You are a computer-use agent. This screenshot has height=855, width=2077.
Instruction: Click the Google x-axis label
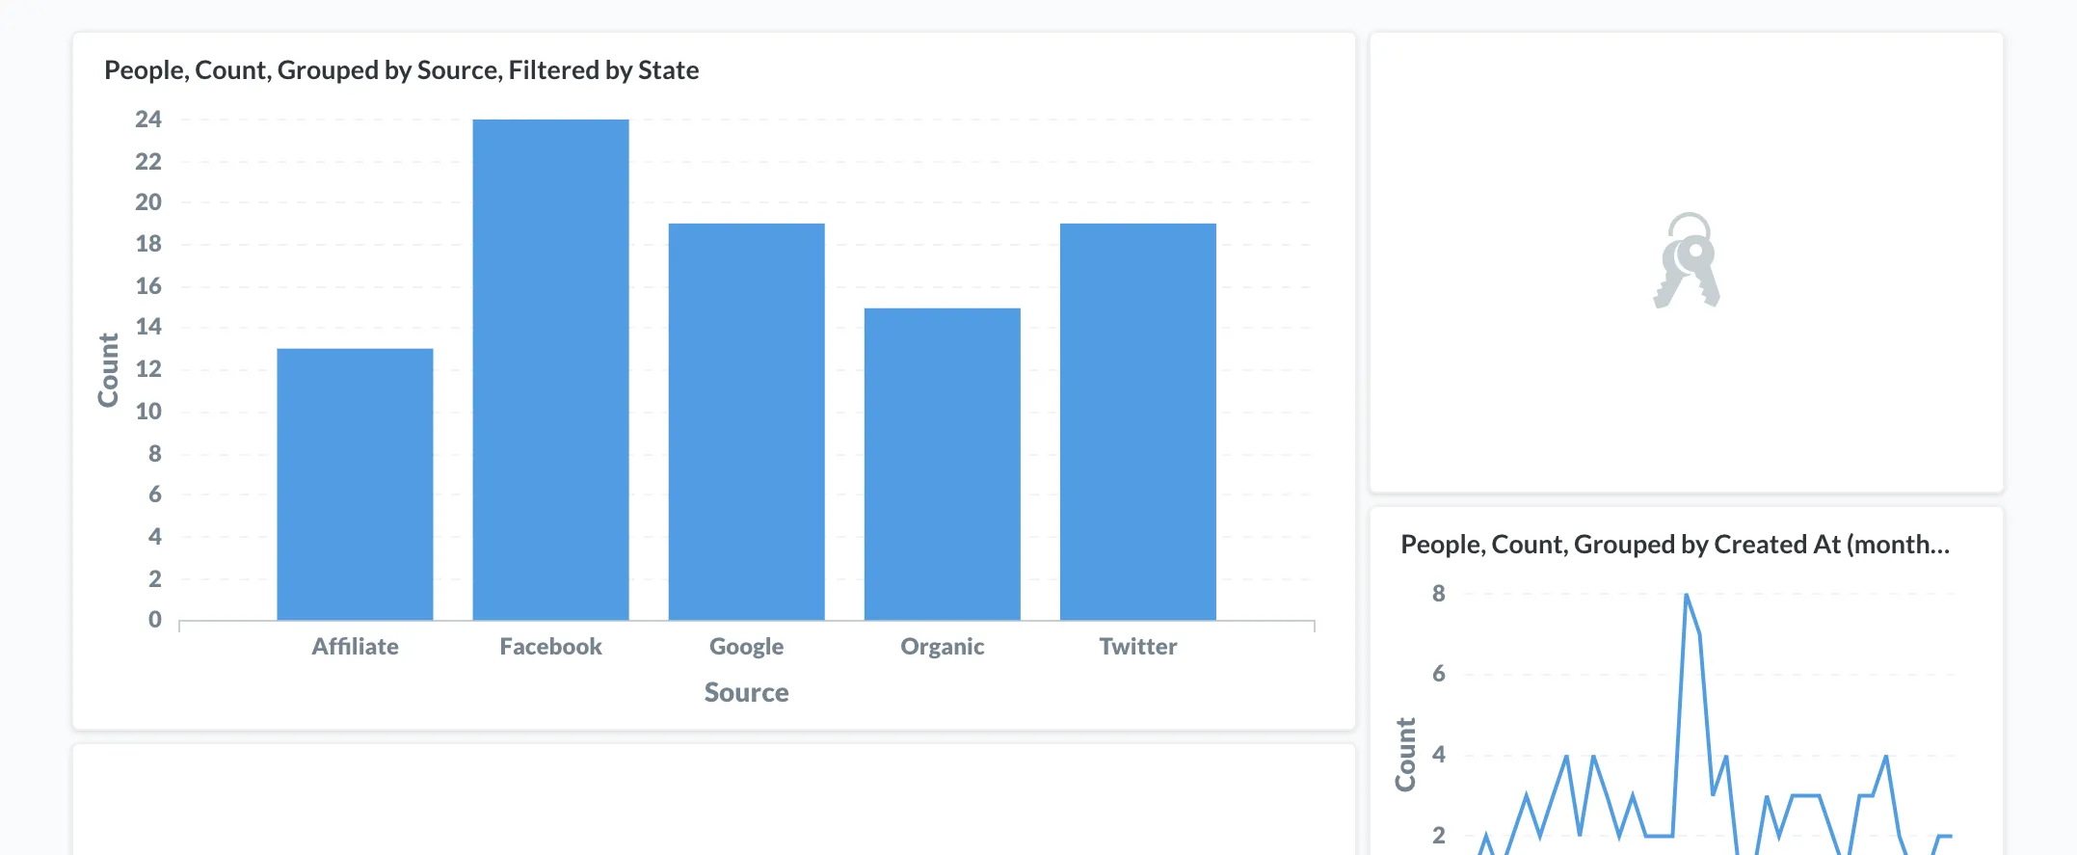[746, 647]
